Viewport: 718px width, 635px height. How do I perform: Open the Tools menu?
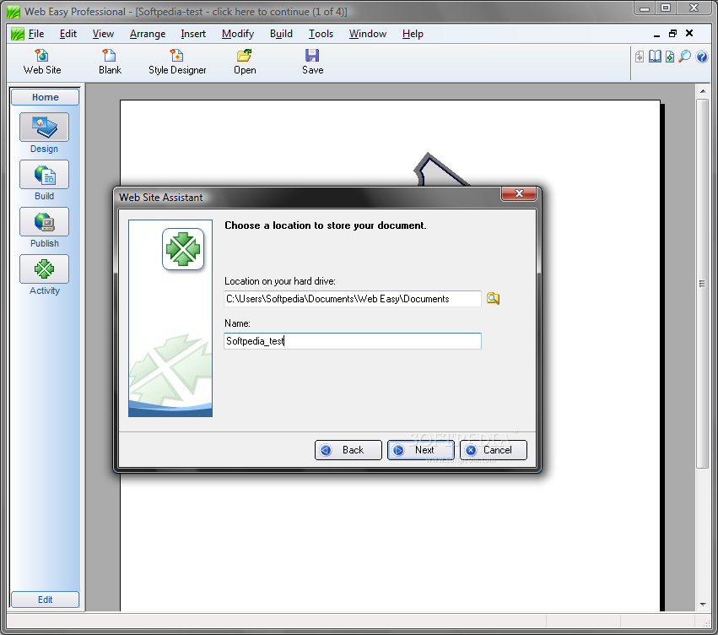(x=321, y=34)
